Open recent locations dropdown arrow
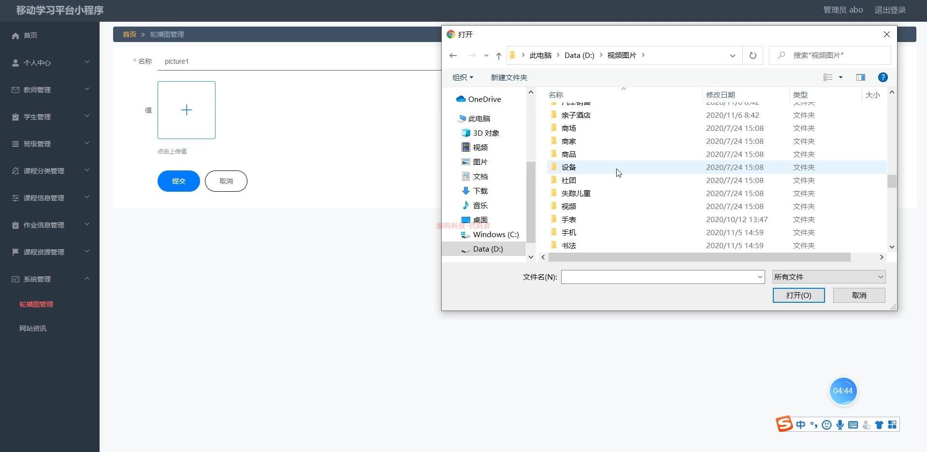This screenshot has height=452, width=927. [486, 56]
